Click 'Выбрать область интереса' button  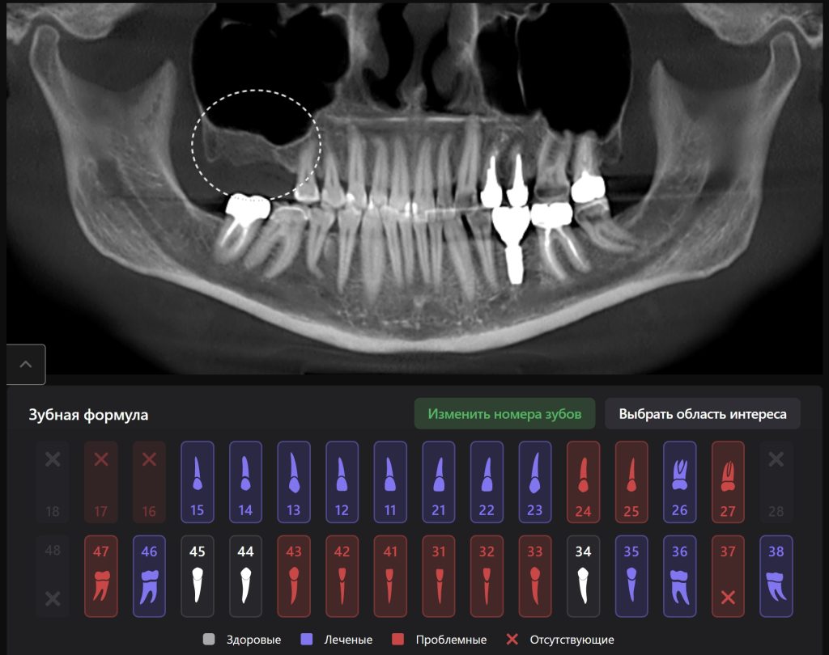pos(702,413)
